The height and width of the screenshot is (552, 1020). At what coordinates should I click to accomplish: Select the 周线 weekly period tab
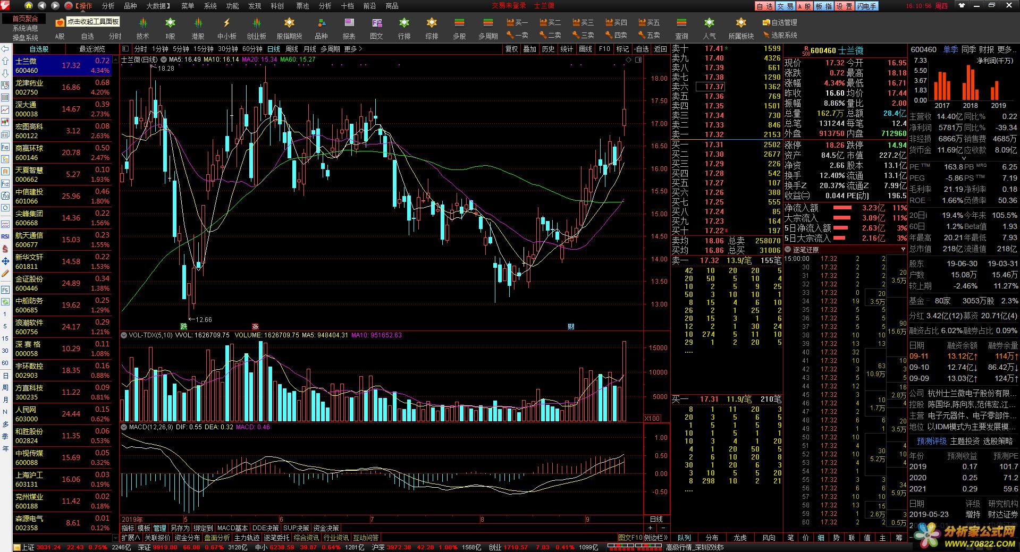pos(292,49)
